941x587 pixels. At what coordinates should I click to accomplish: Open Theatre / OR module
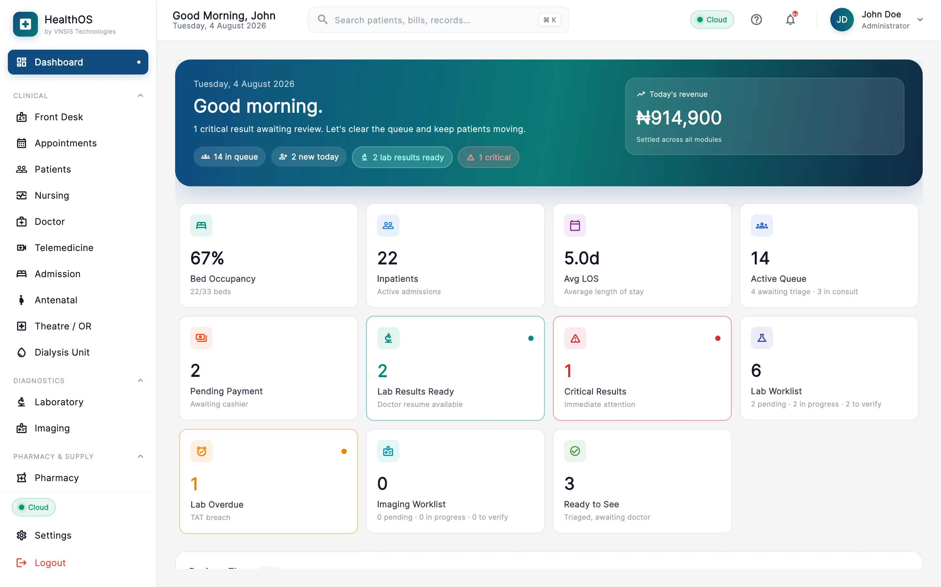(x=78, y=326)
